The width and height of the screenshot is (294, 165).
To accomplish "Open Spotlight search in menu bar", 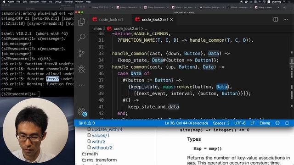I will (284, 2).
